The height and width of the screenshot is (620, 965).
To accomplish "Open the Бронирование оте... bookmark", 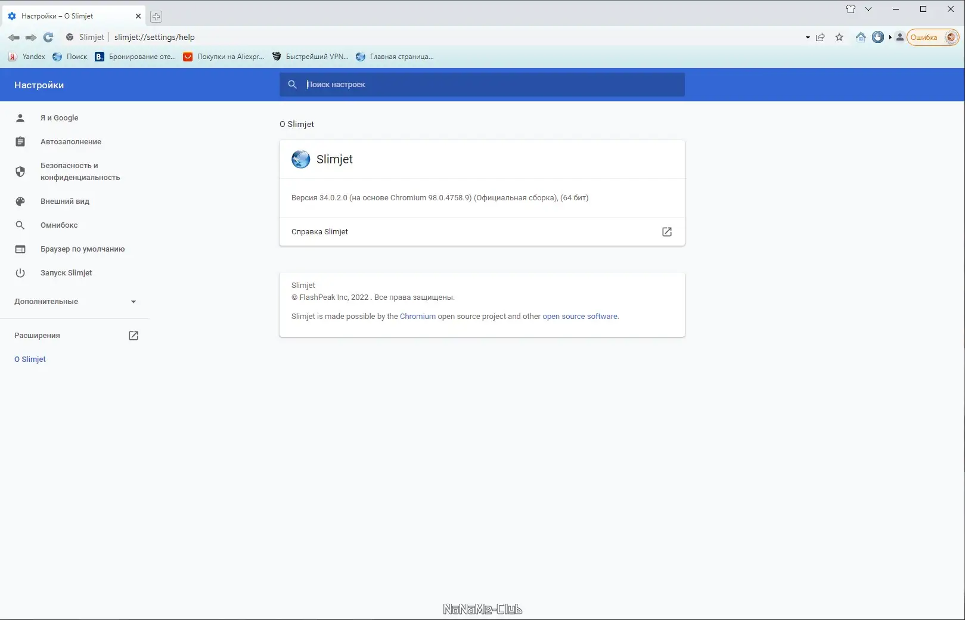I will click(x=135, y=57).
